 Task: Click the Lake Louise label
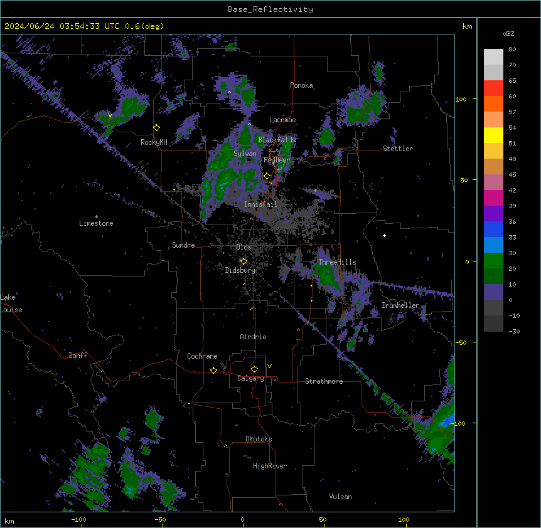(x=11, y=304)
